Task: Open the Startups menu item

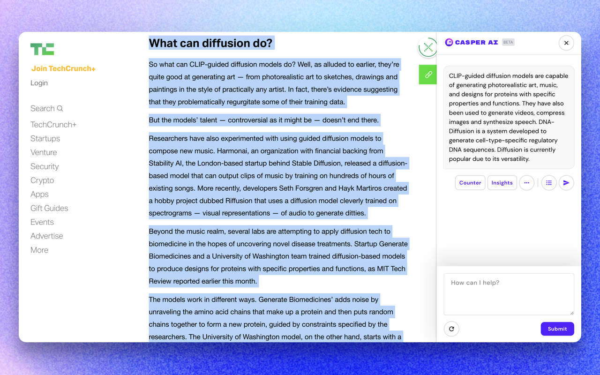Action: [x=45, y=138]
